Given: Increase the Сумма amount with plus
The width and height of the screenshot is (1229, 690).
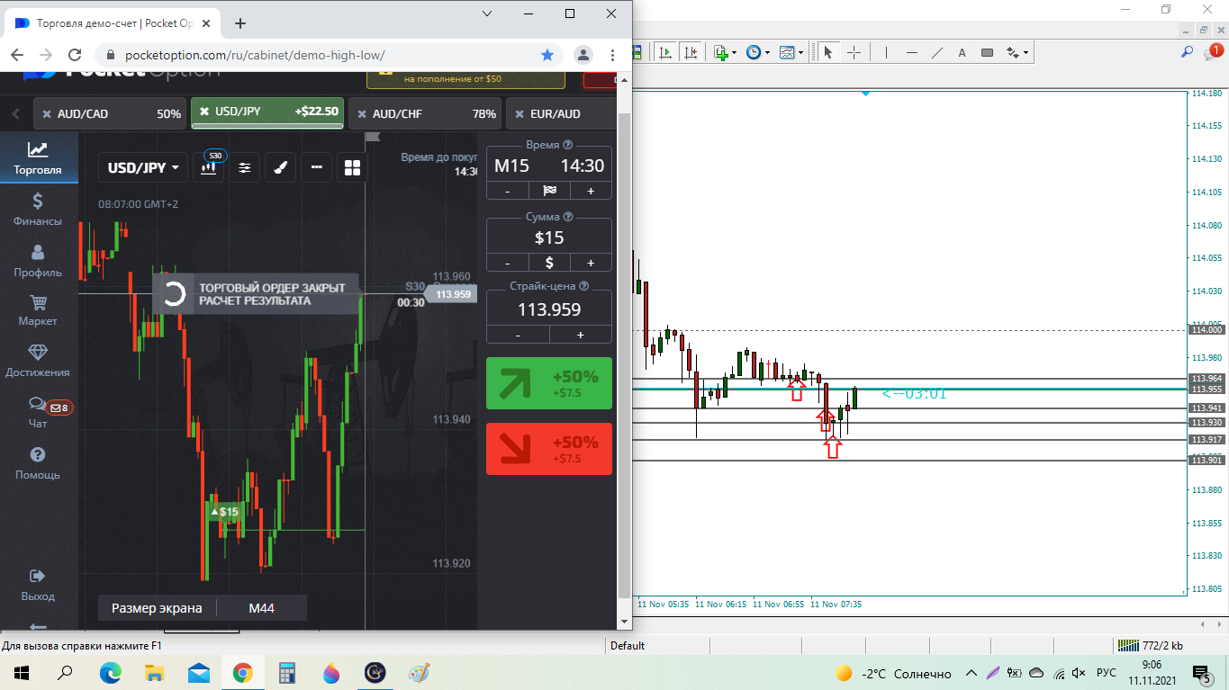Looking at the screenshot, I should [591, 263].
